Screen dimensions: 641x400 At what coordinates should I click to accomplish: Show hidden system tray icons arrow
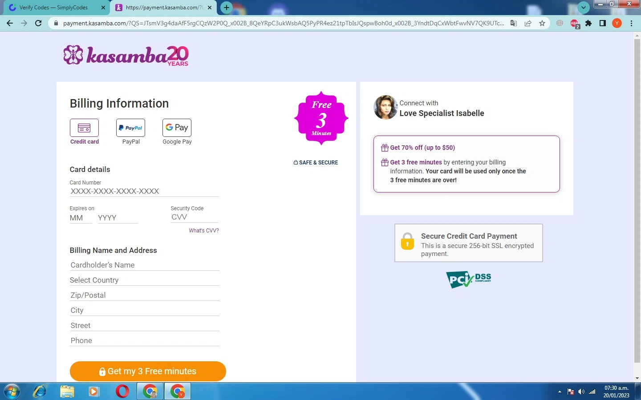pos(560,392)
